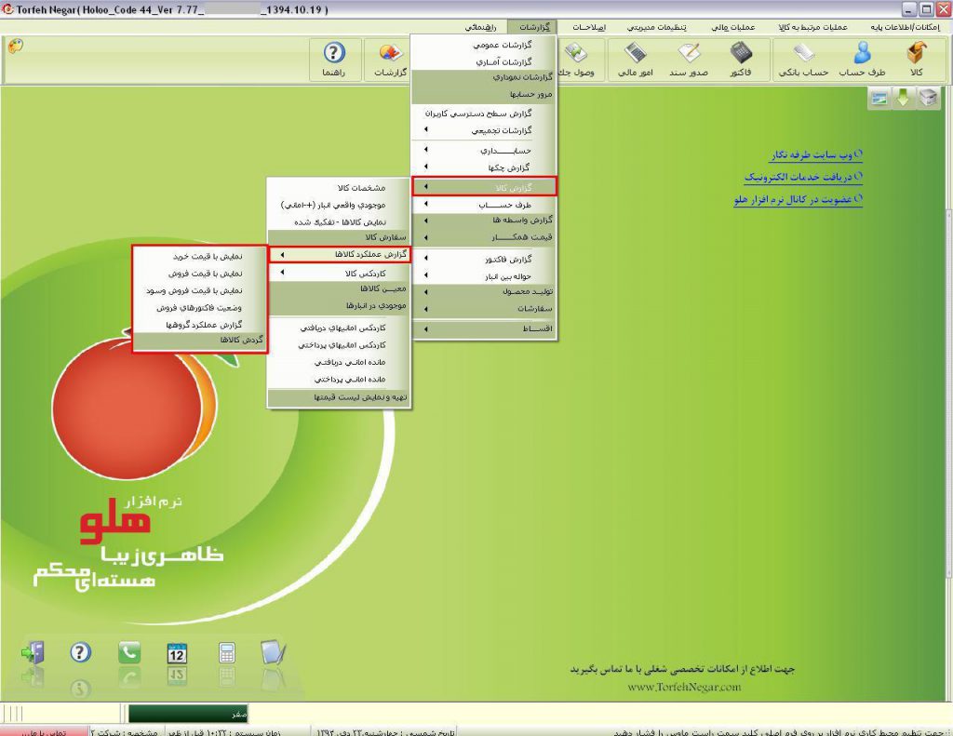Select مرور حسابها menu entry
This screenshot has height=736, width=953.
click(x=484, y=95)
